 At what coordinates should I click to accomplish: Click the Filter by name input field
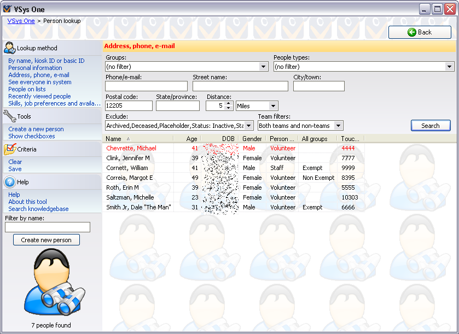click(x=48, y=227)
